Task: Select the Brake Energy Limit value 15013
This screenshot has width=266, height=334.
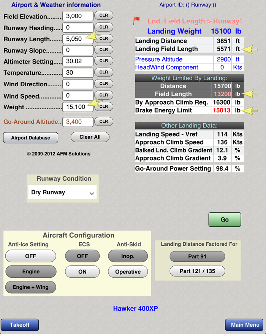Action: point(222,110)
